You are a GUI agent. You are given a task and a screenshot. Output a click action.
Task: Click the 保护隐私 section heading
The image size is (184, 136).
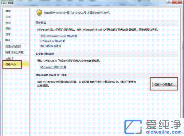[x=41, y=23]
